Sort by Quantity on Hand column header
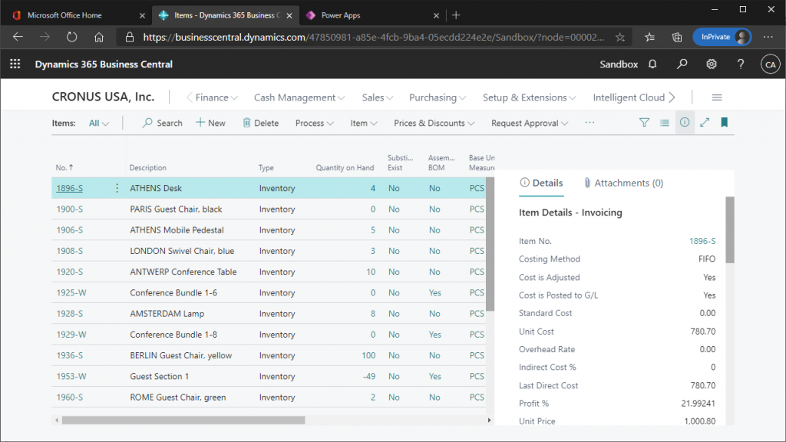This screenshot has width=786, height=442. pyautogui.click(x=345, y=167)
